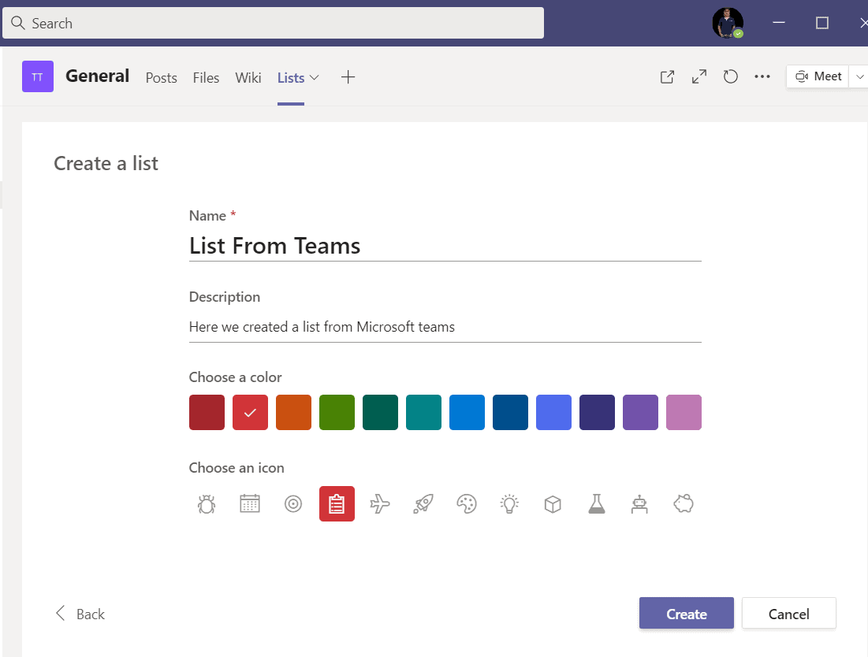Select the flask icon
Image resolution: width=868 pixels, height=657 pixels.
click(596, 503)
